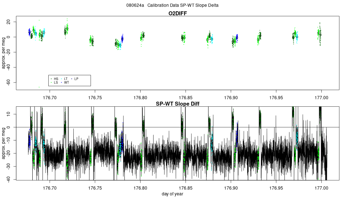The width and height of the screenshot is (345, 199).
Task: Click 176.85 on the Slope Diff x-axis
Action: click(186, 188)
